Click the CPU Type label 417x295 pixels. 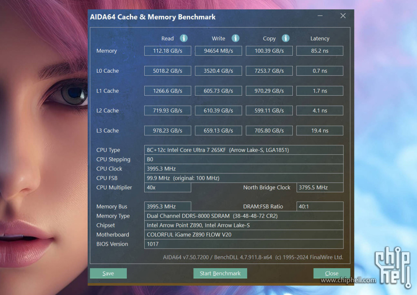click(108, 150)
